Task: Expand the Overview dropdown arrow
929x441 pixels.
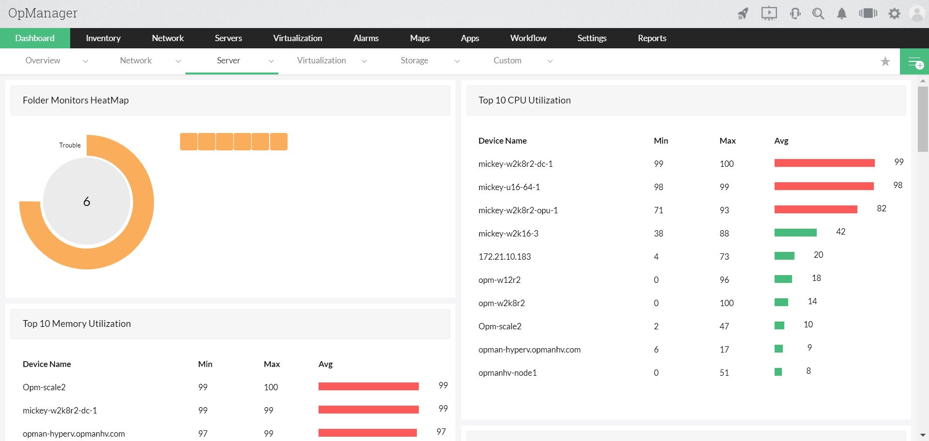Action: [x=85, y=61]
